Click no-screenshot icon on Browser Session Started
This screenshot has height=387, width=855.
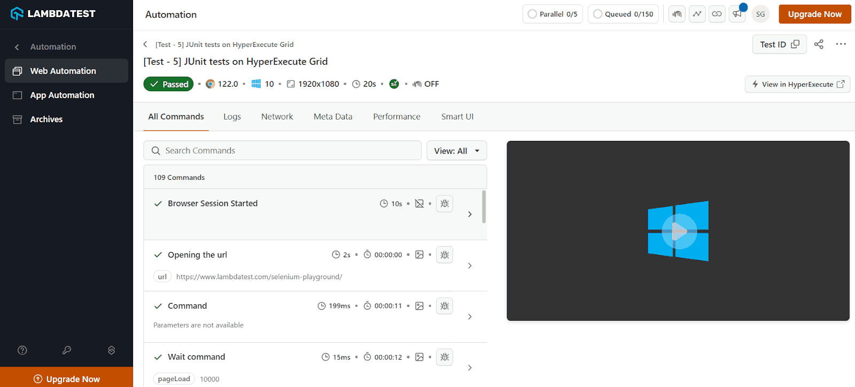tap(419, 203)
